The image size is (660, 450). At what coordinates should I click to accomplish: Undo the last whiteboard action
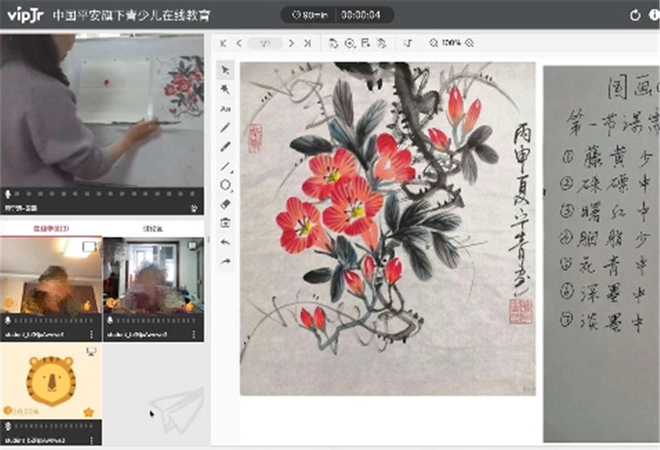225,242
